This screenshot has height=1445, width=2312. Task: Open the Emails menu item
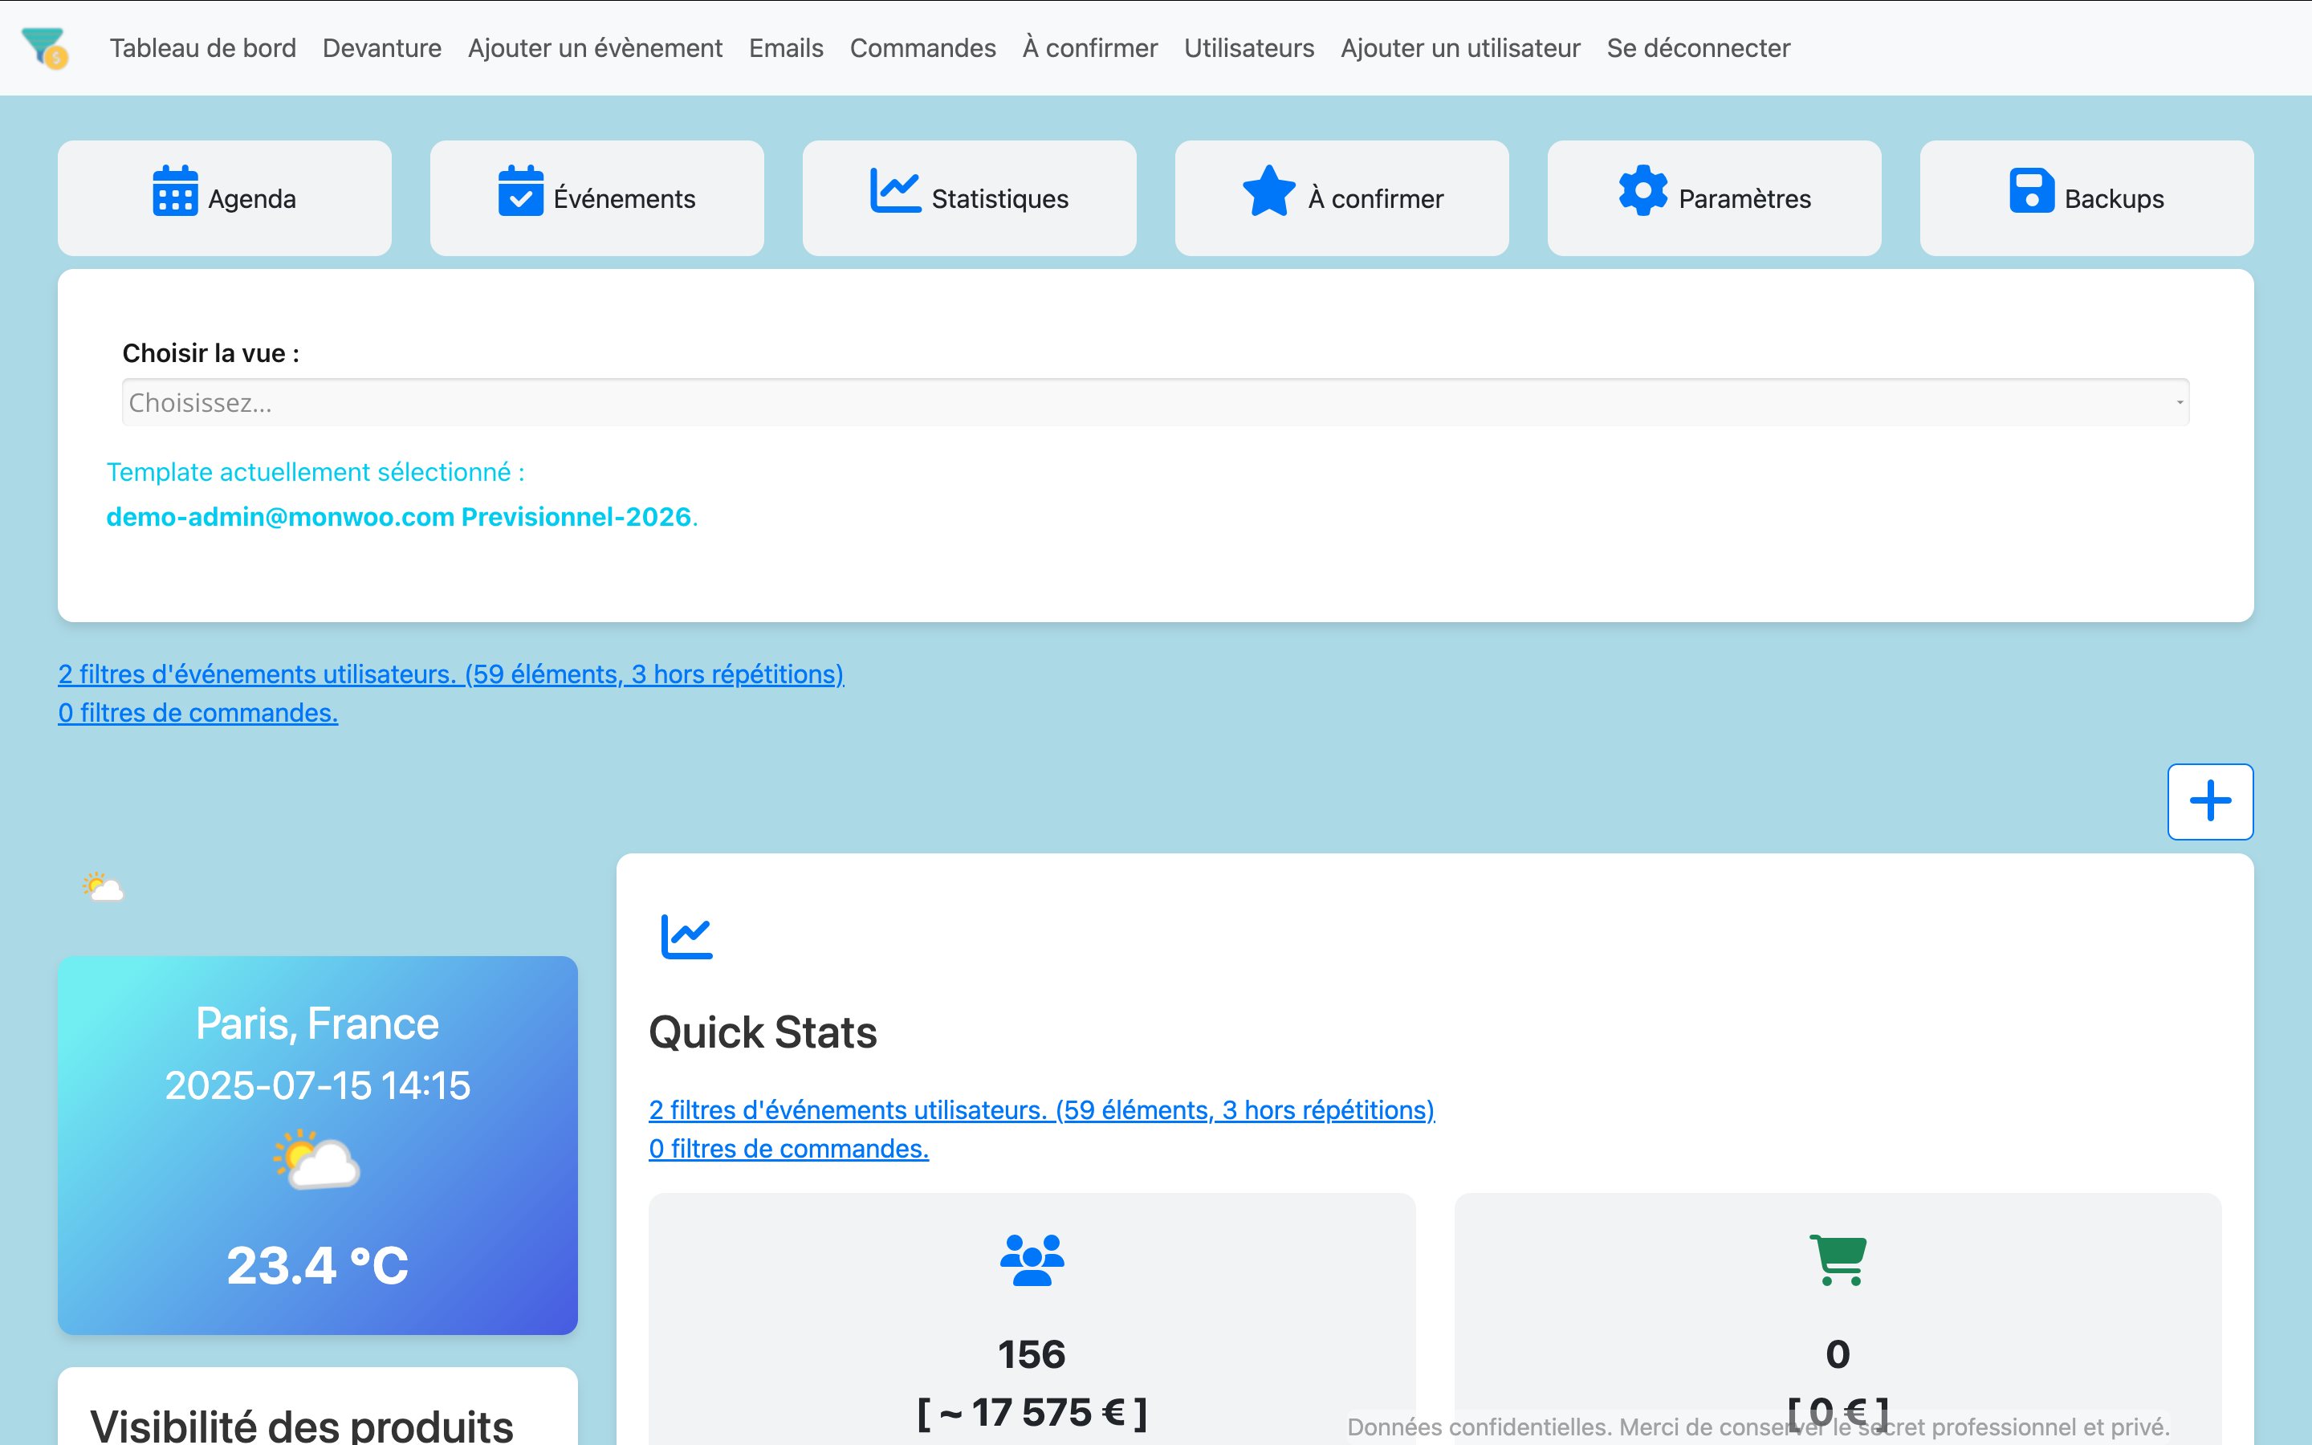pos(785,48)
